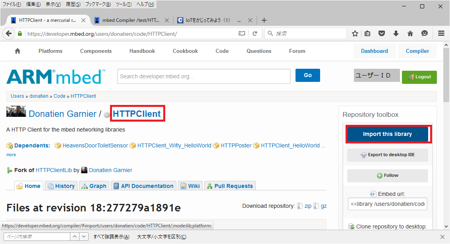Open the ファイル menu

click(x=12, y=4)
